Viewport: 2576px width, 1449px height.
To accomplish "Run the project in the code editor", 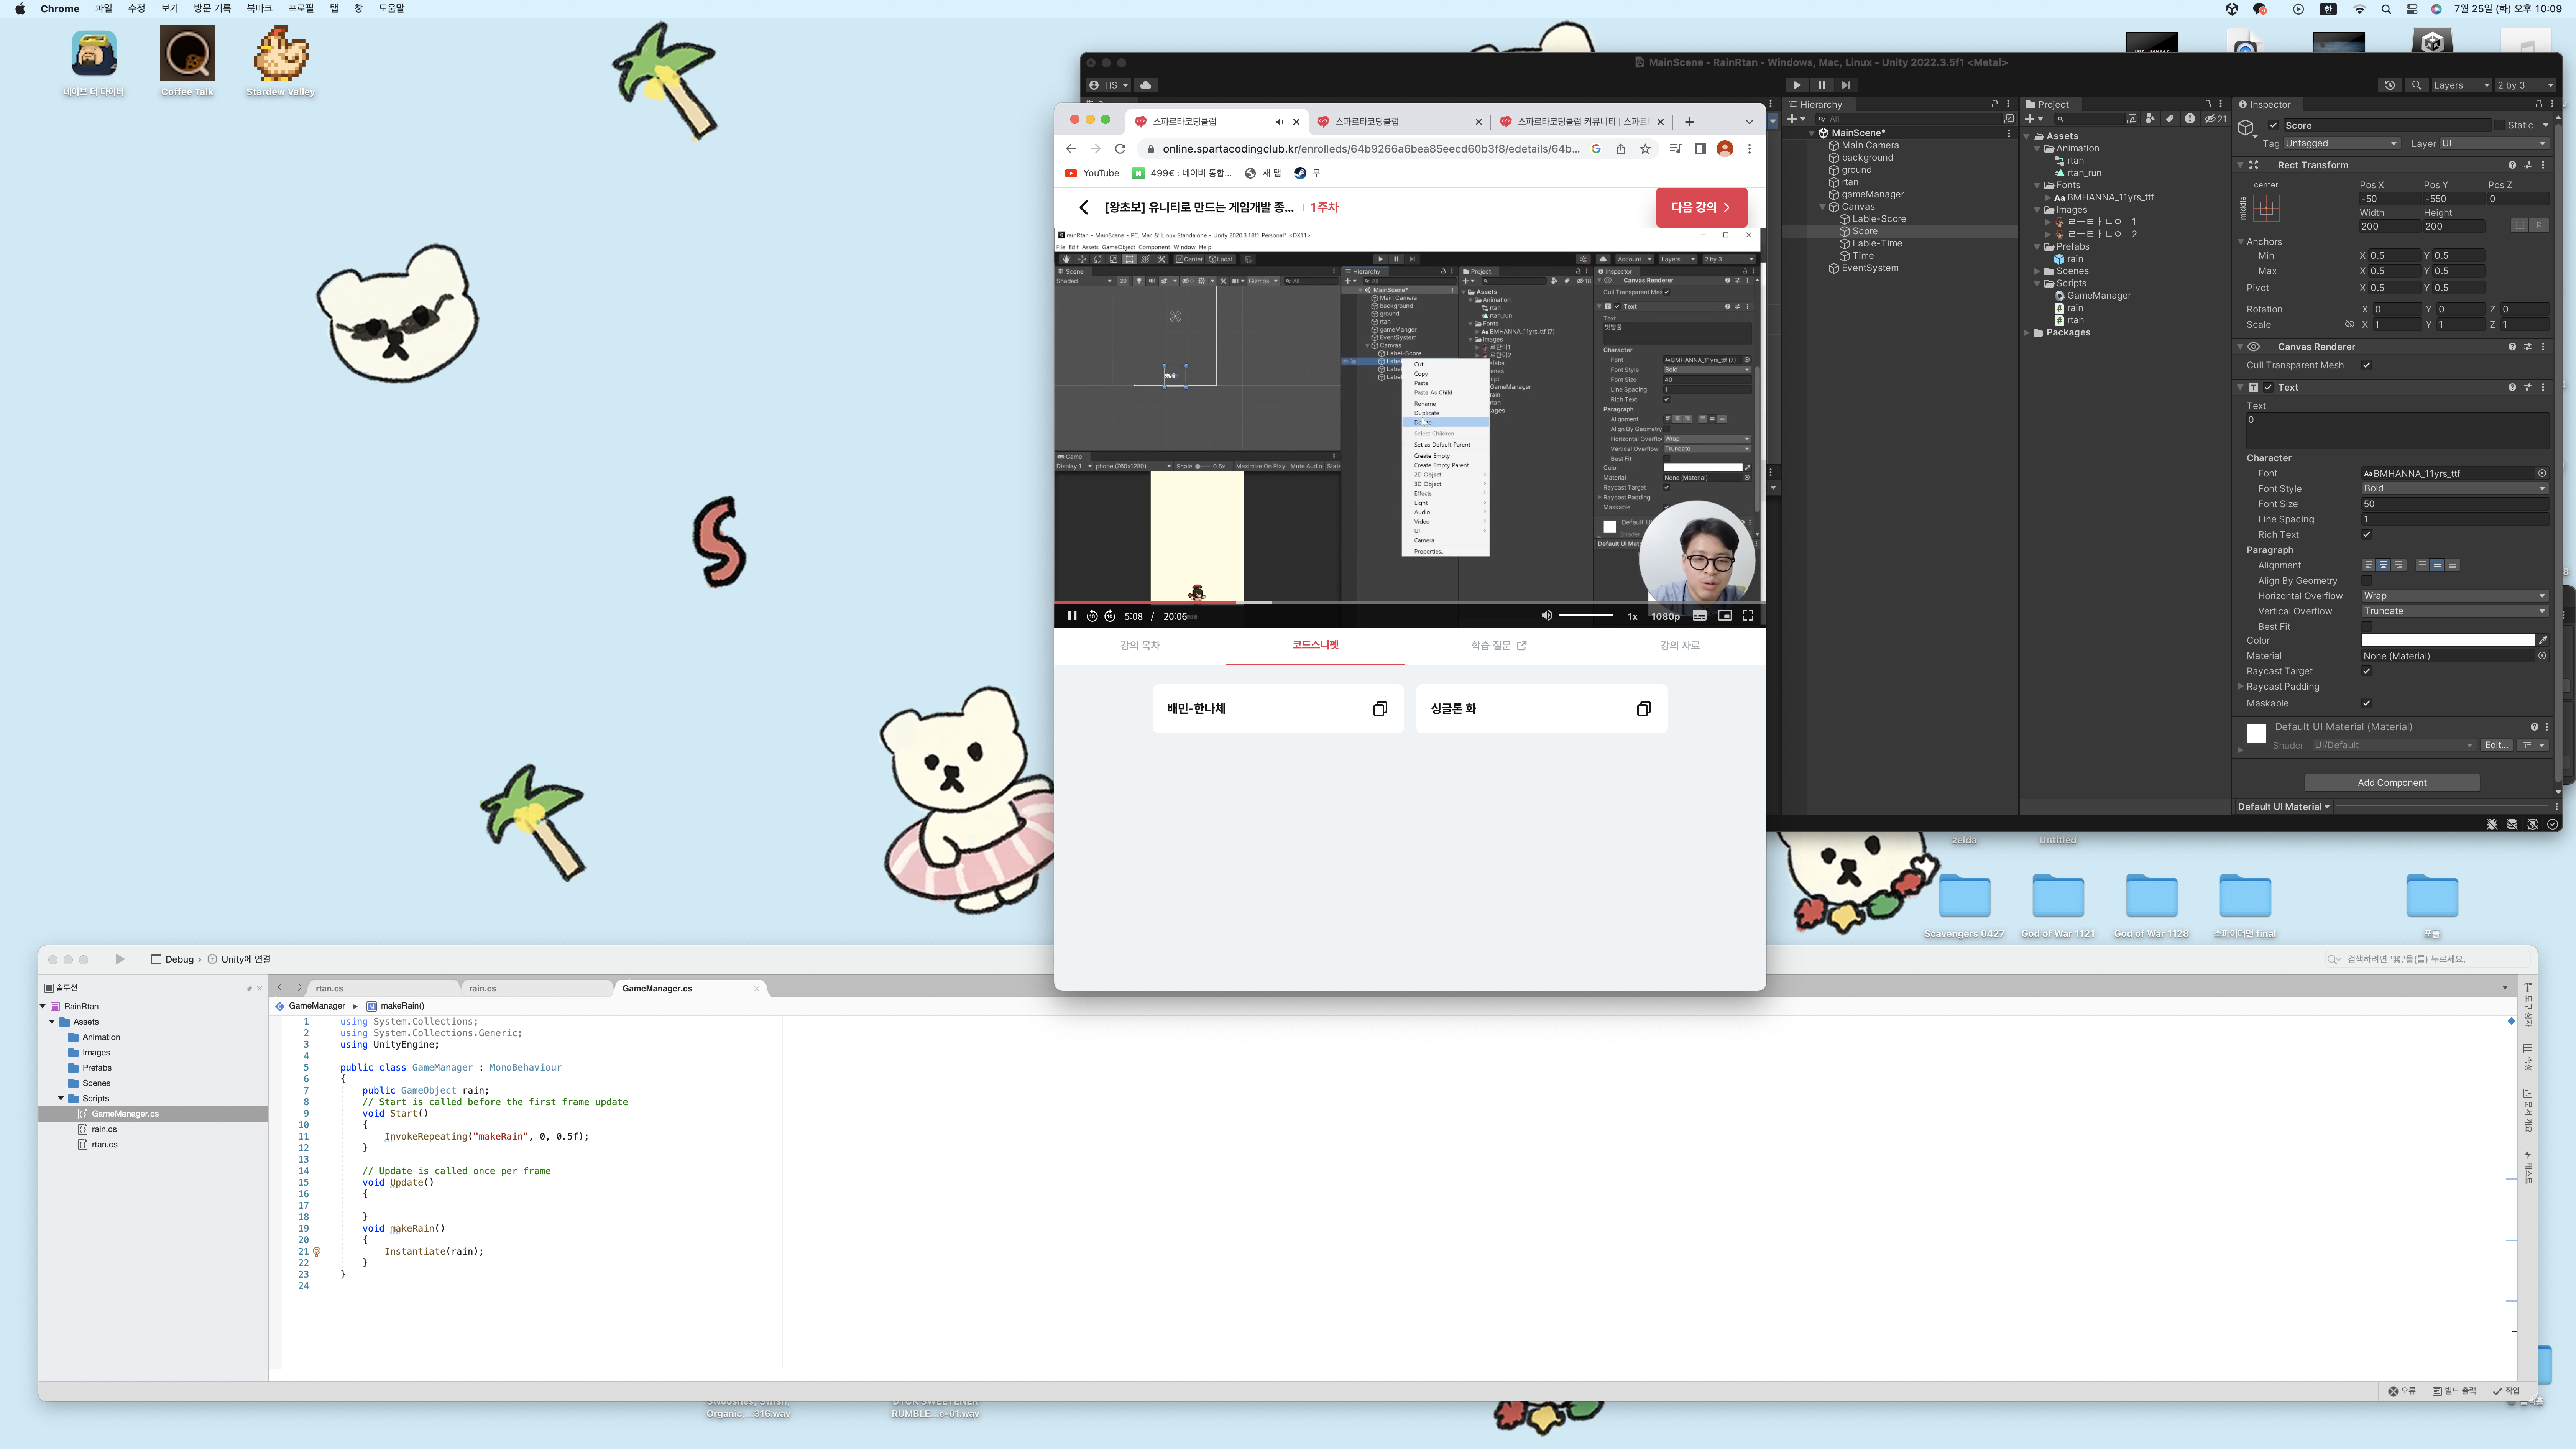I will [120, 959].
